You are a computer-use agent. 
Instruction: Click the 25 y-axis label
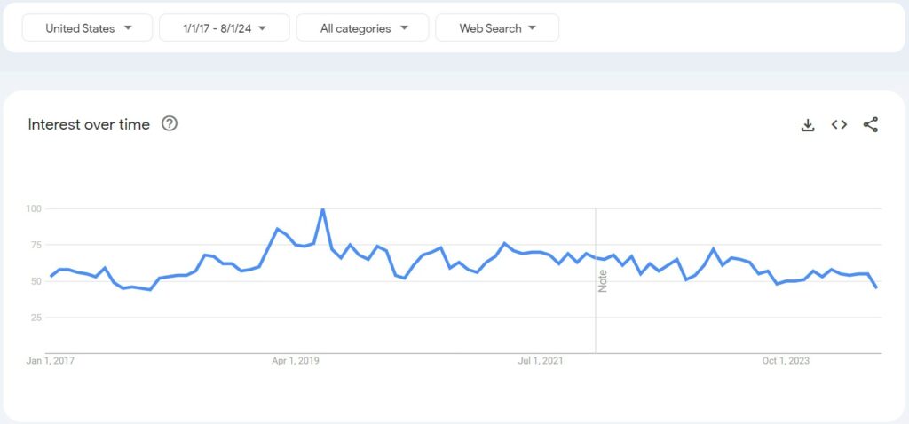coord(37,318)
